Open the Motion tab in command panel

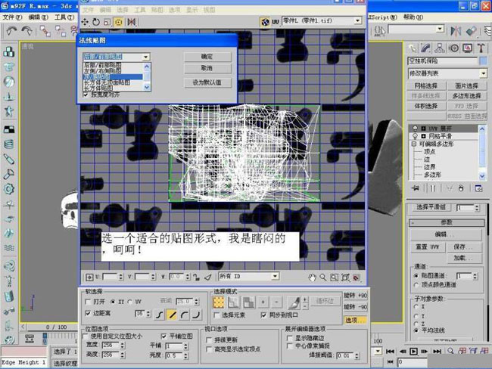(453, 48)
